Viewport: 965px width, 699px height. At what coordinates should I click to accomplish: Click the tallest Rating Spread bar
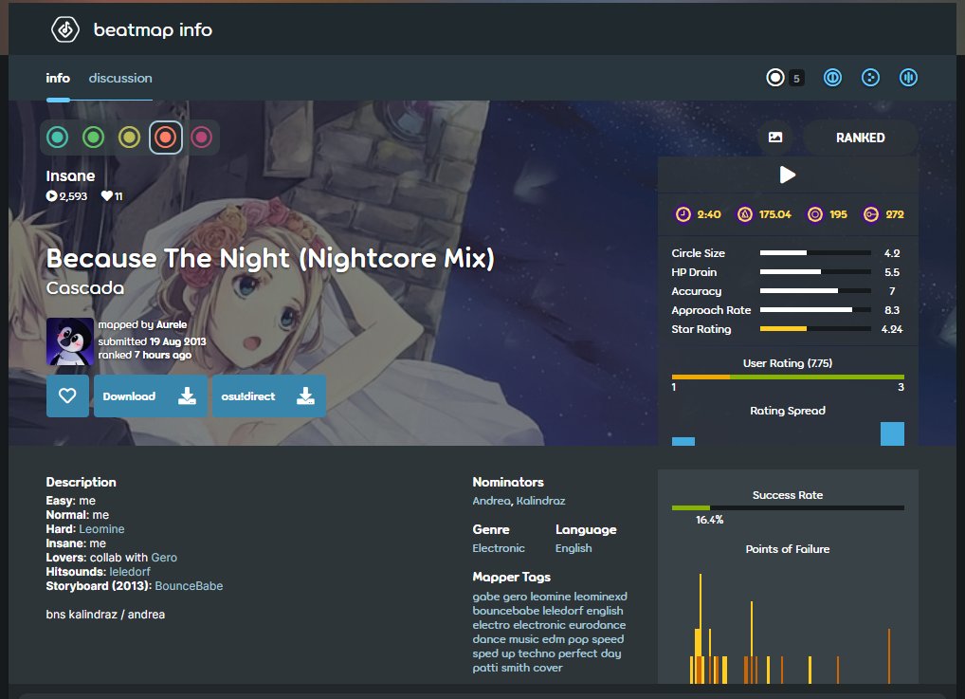(x=892, y=433)
